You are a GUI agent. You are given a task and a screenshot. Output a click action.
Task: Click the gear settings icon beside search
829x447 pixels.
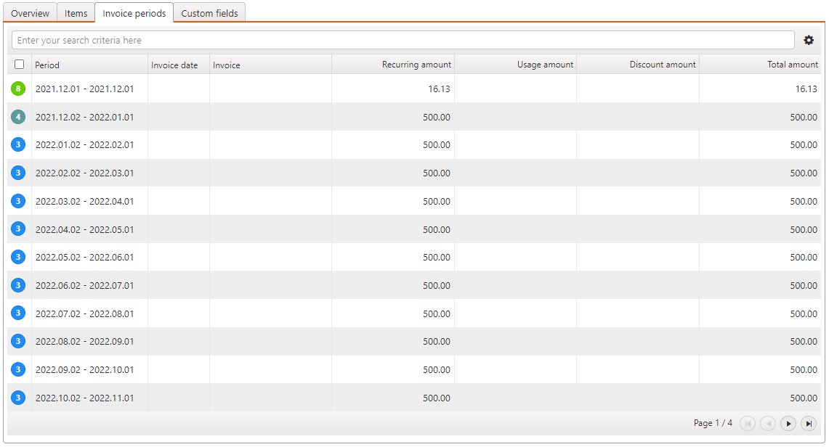point(809,41)
